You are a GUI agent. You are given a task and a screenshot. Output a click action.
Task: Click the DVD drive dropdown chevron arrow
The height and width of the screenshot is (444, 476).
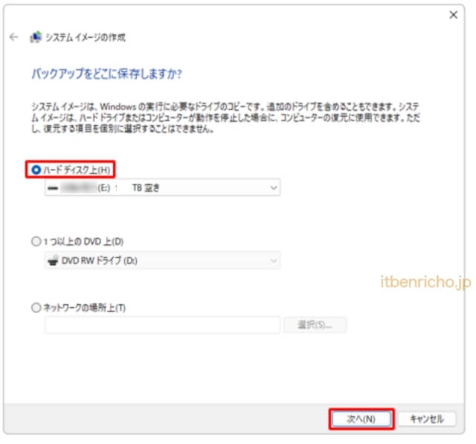click(272, 260)
